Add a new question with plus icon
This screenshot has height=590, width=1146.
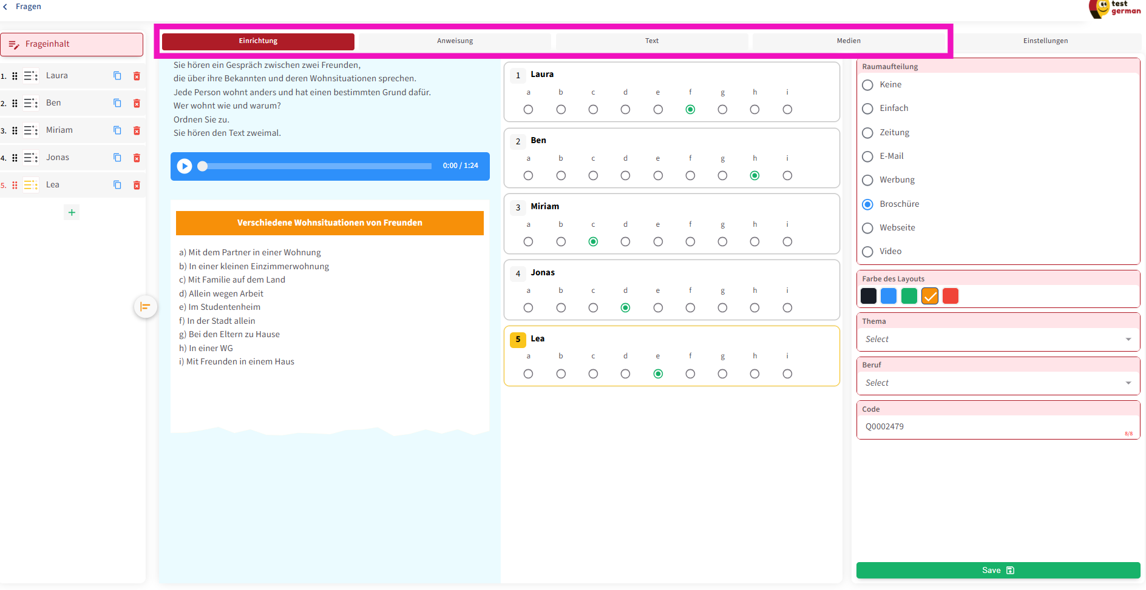[x=72, y=212]
